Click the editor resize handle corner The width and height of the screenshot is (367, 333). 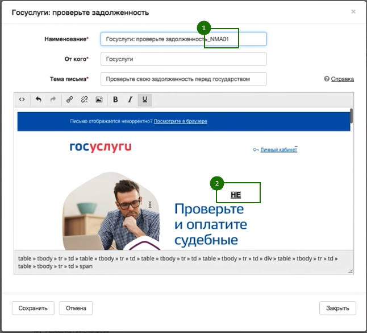coord(351,271)
